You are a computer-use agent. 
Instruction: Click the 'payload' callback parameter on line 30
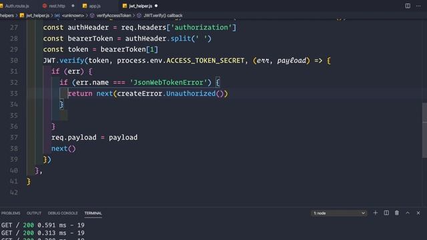click(x=292, y=61)
